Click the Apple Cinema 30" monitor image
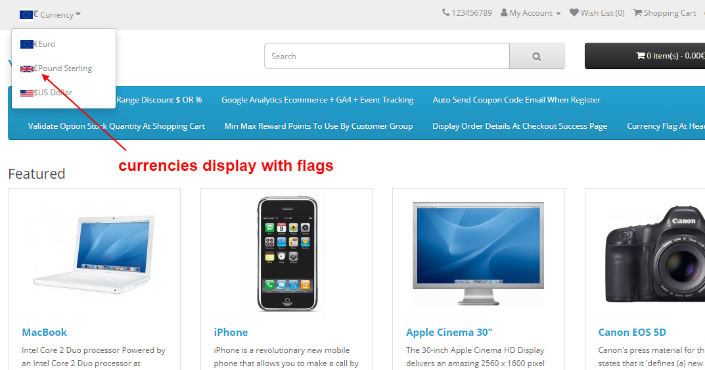Viewport: 705px width, 370px height. point(478,254)
